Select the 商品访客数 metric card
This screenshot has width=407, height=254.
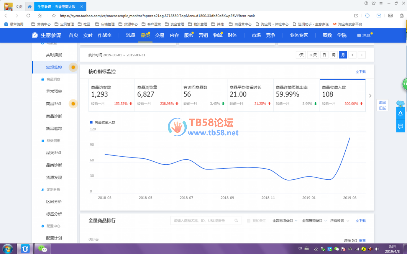coord(111,95)
